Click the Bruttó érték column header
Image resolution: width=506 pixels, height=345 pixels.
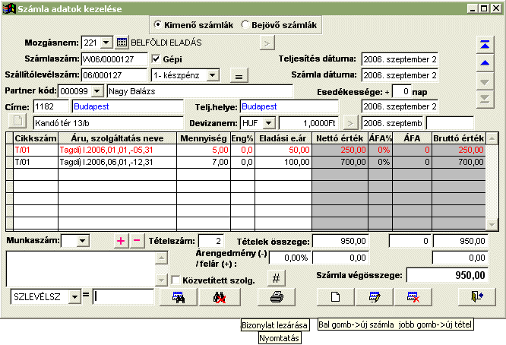click(459, 138)
